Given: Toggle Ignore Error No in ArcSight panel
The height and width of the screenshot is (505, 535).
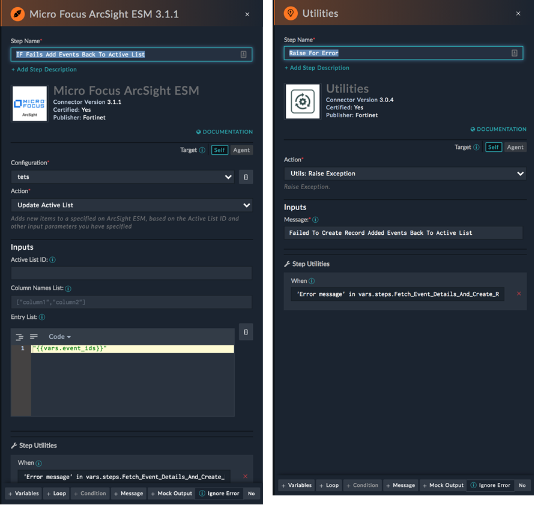Looking at the screenshot, I should [x=251, y=494].
